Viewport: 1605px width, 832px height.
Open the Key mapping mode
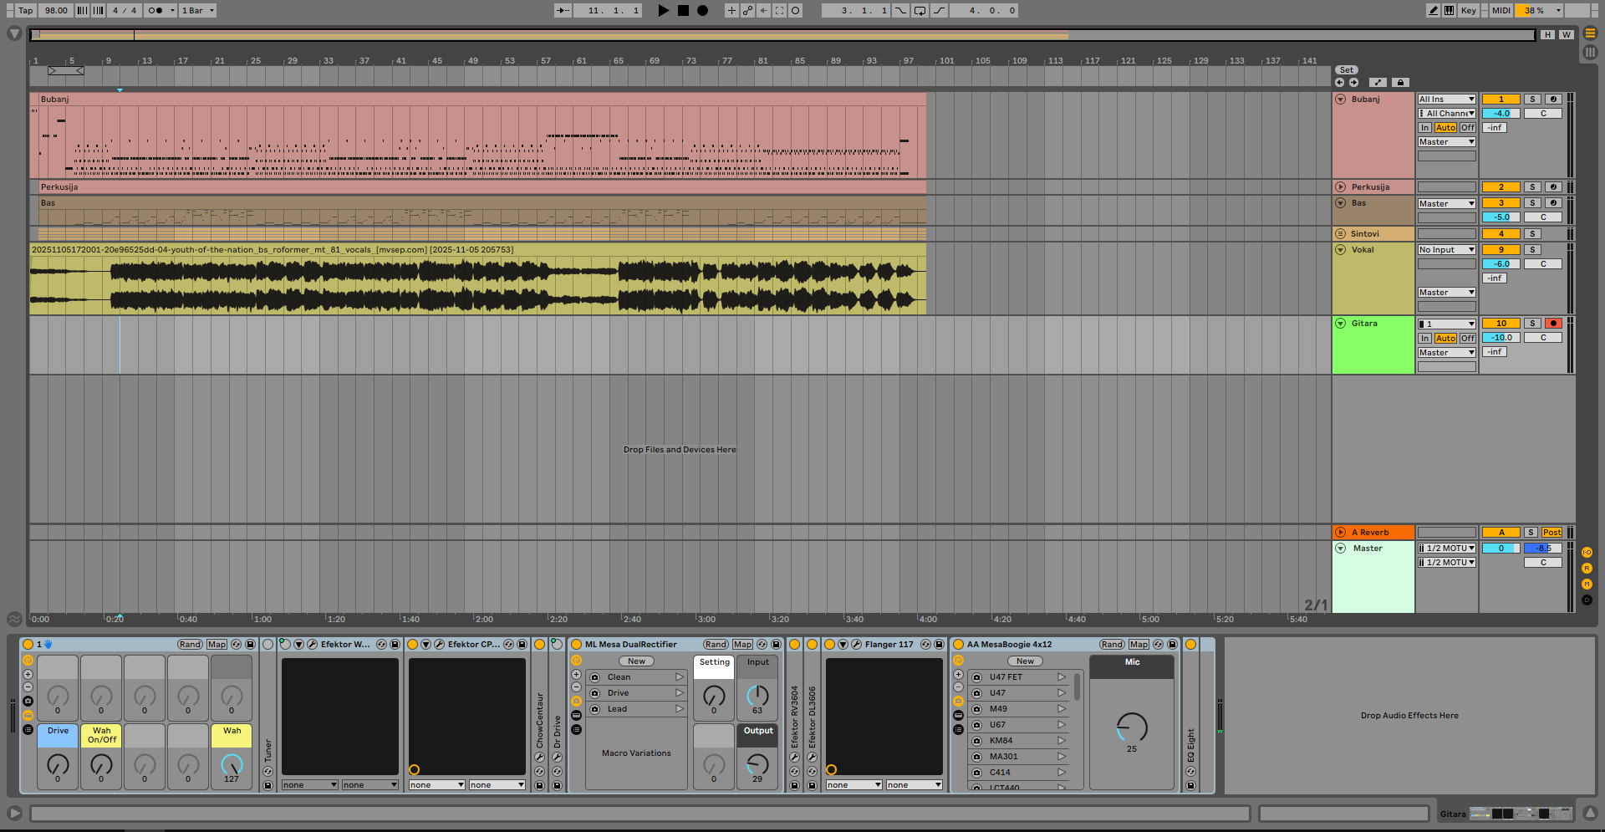1468,11
